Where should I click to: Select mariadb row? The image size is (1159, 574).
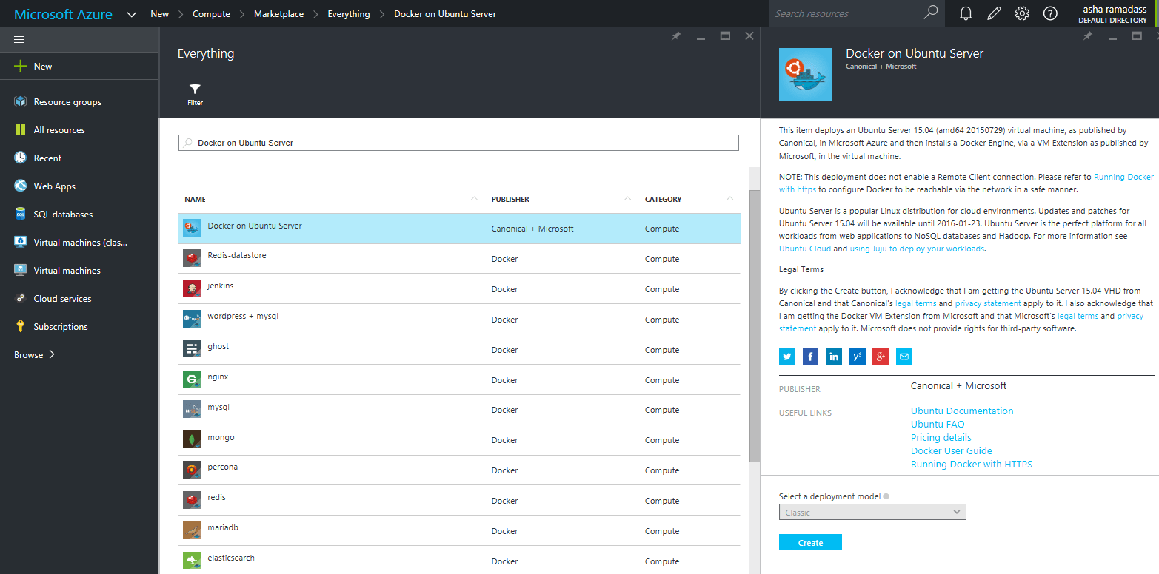click(459, 531)
